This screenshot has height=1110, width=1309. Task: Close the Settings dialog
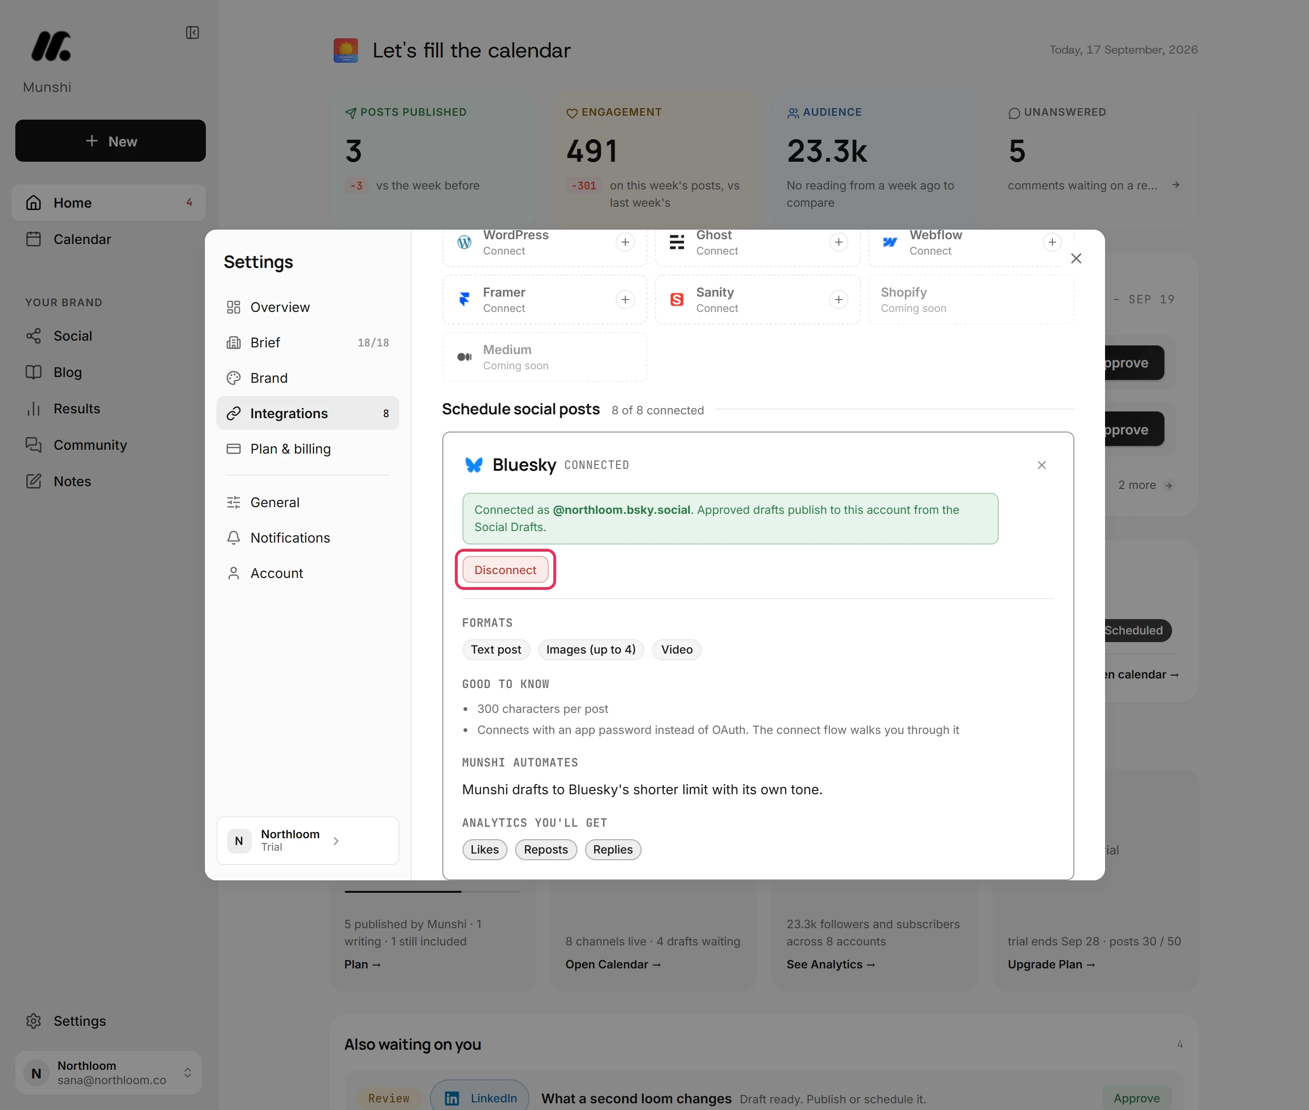[x=1076, y=259]
